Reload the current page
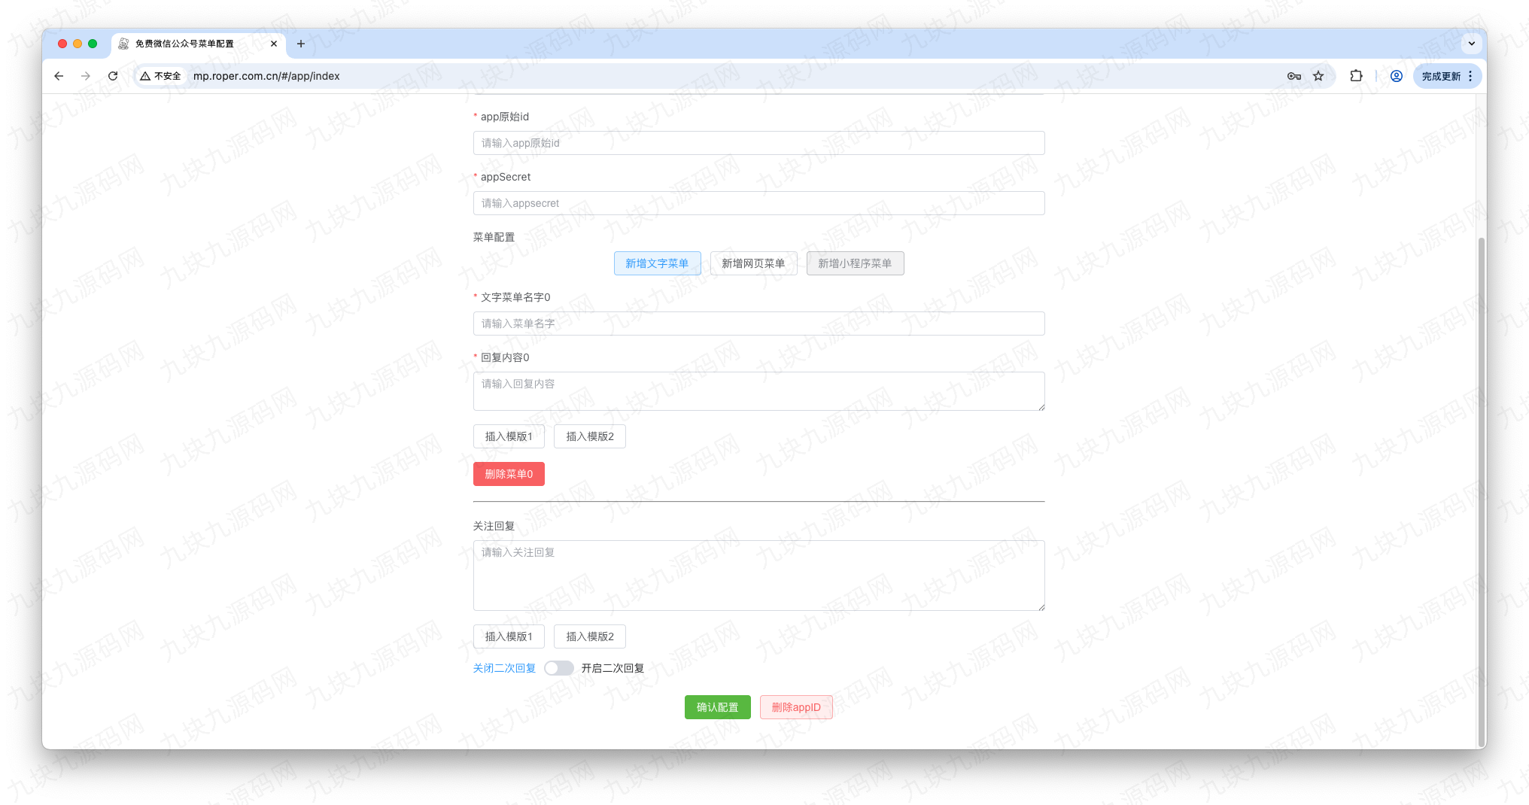 pos(113,76)
